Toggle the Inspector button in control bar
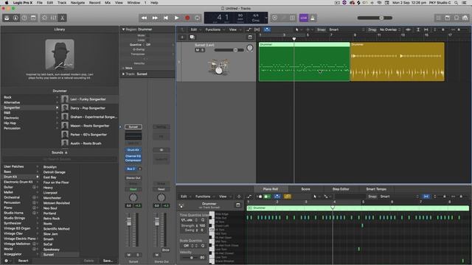Screen dimensions: 472x265 pos(15,18)
